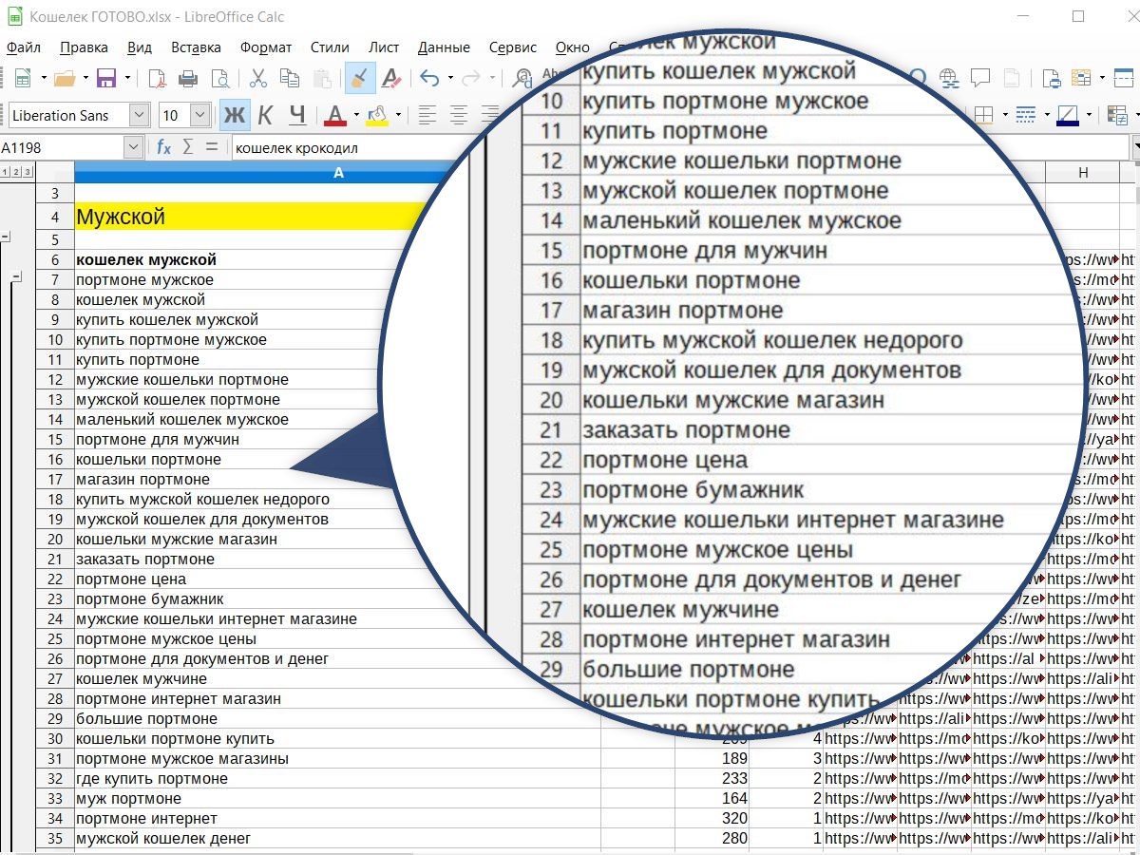Click the Split Window icon

click(x=1123, y=78)
